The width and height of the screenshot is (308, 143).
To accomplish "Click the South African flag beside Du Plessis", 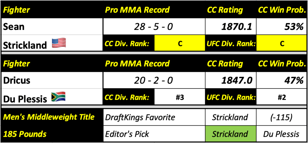I will [58, 97].
